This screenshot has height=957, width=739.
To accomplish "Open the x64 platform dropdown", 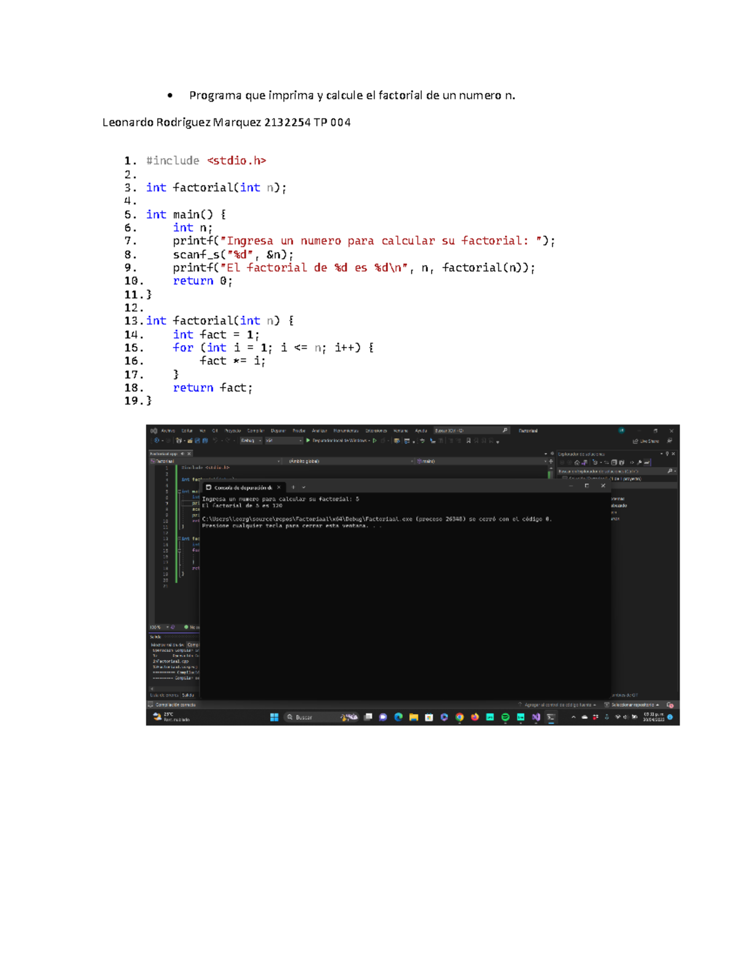I will click(301, 441).
